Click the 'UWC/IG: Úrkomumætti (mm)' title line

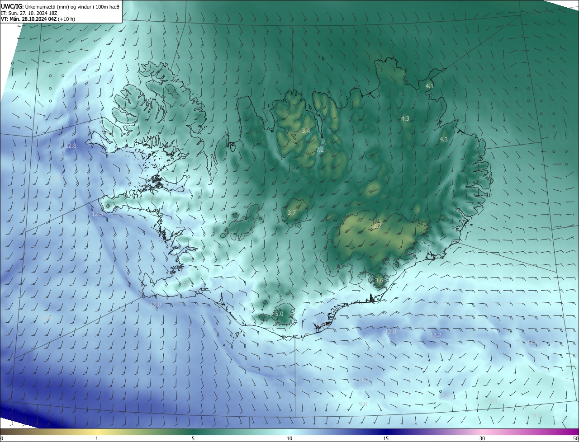(60, 6)
